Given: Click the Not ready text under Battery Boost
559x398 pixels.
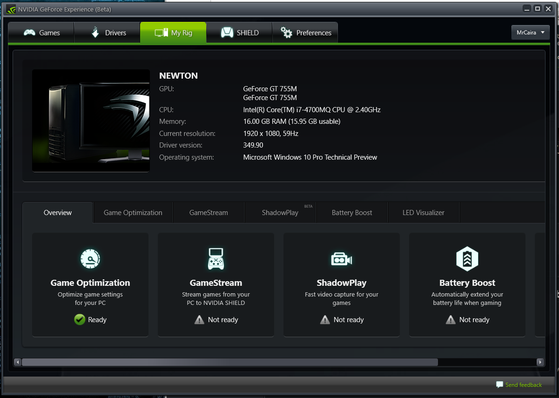Looking at the screenshot, I should tap(474, 320).
